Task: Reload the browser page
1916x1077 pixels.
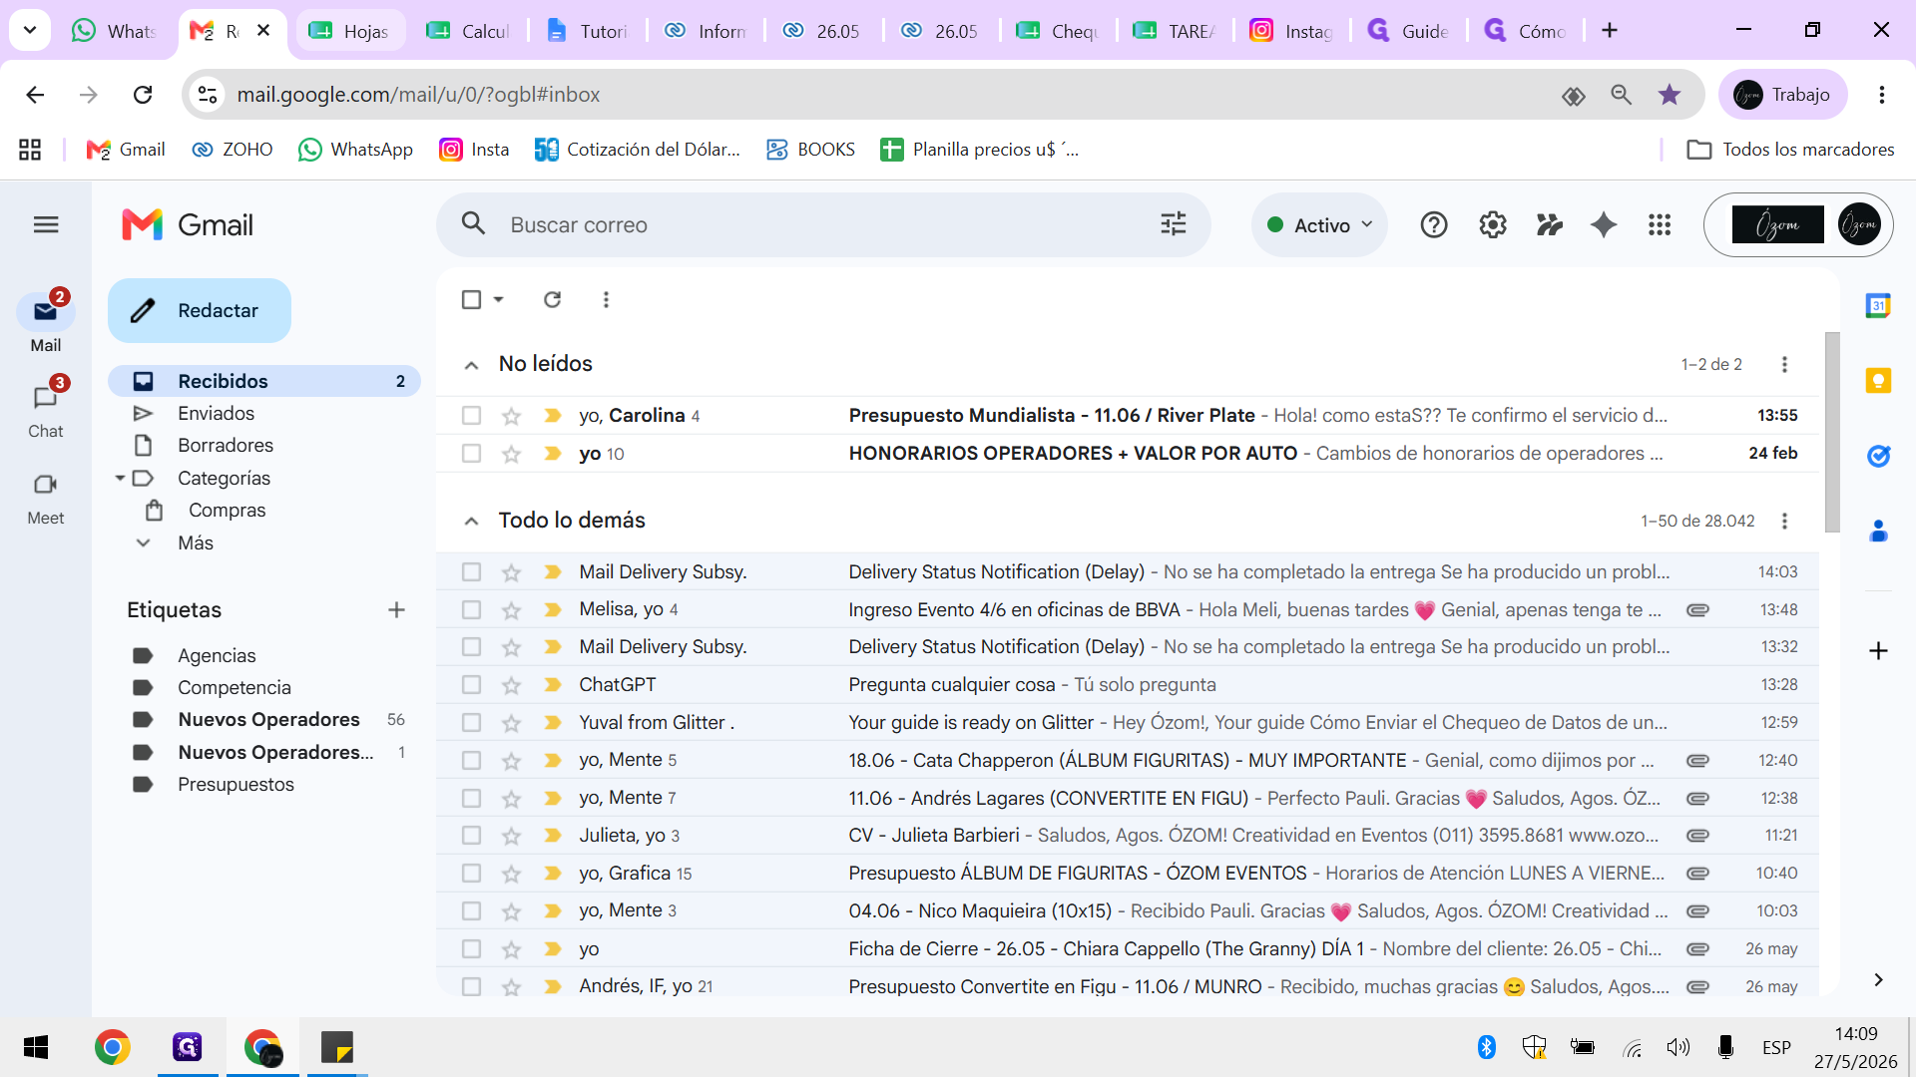Action: 143,95
